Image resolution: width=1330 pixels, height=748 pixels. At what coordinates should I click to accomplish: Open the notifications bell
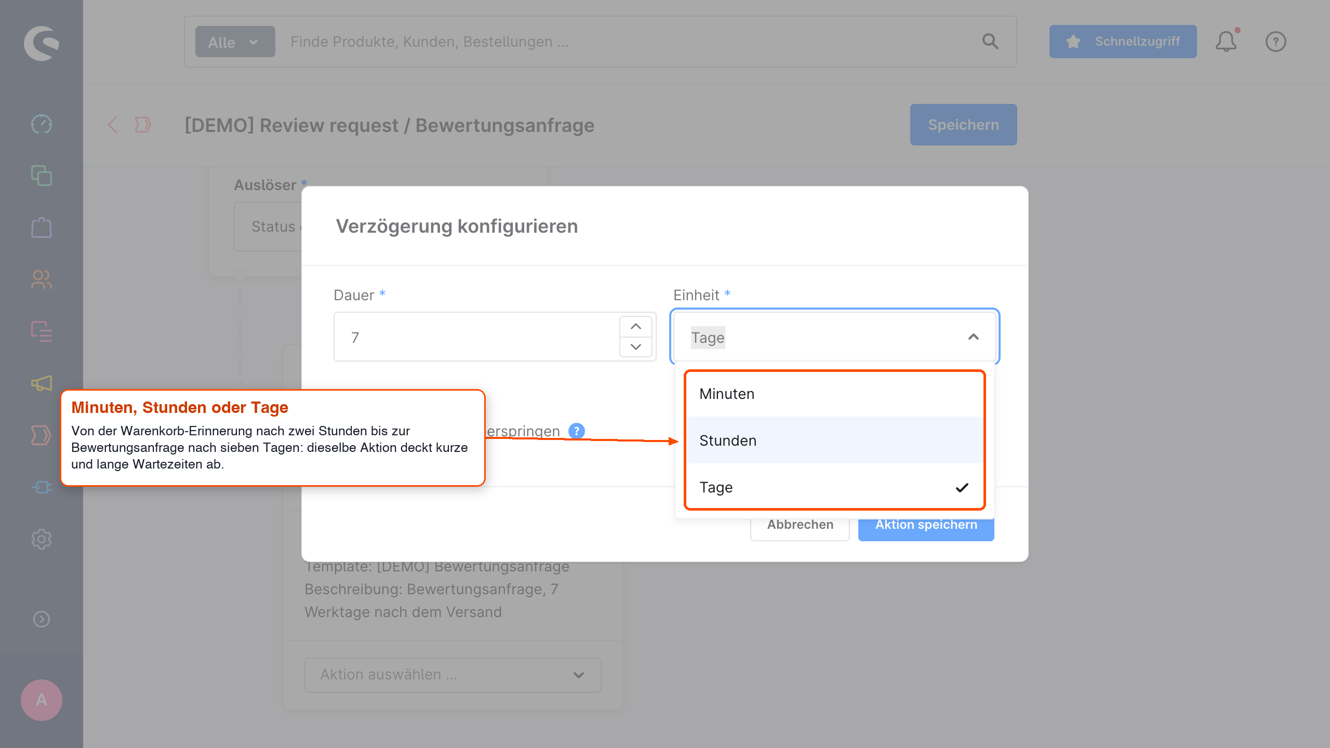(x=1226, y=42)
